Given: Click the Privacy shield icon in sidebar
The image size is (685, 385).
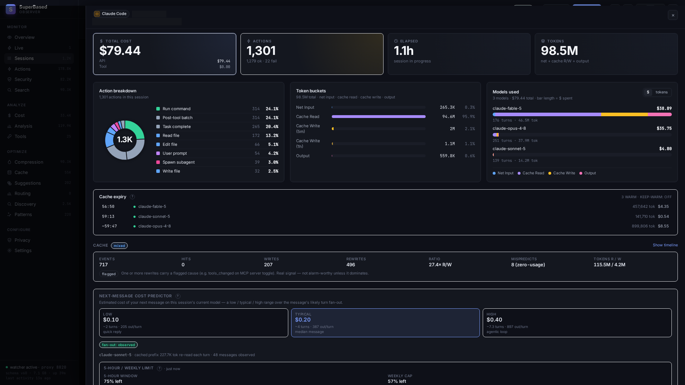Looking at the screenshot, I should click(10, 240).
